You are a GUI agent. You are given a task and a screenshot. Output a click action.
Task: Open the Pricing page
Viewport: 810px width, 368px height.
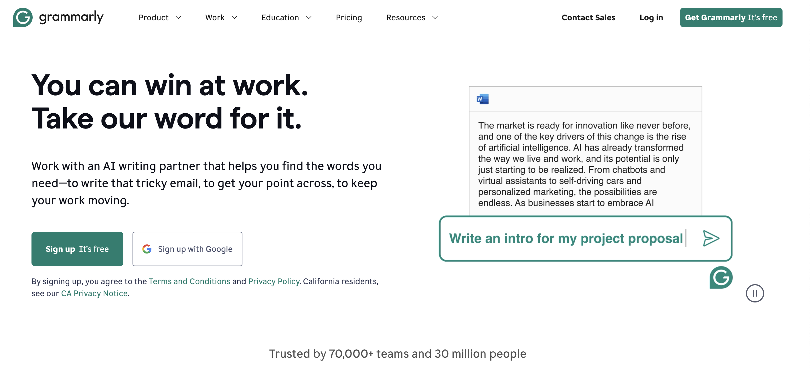tap(349, 17)
